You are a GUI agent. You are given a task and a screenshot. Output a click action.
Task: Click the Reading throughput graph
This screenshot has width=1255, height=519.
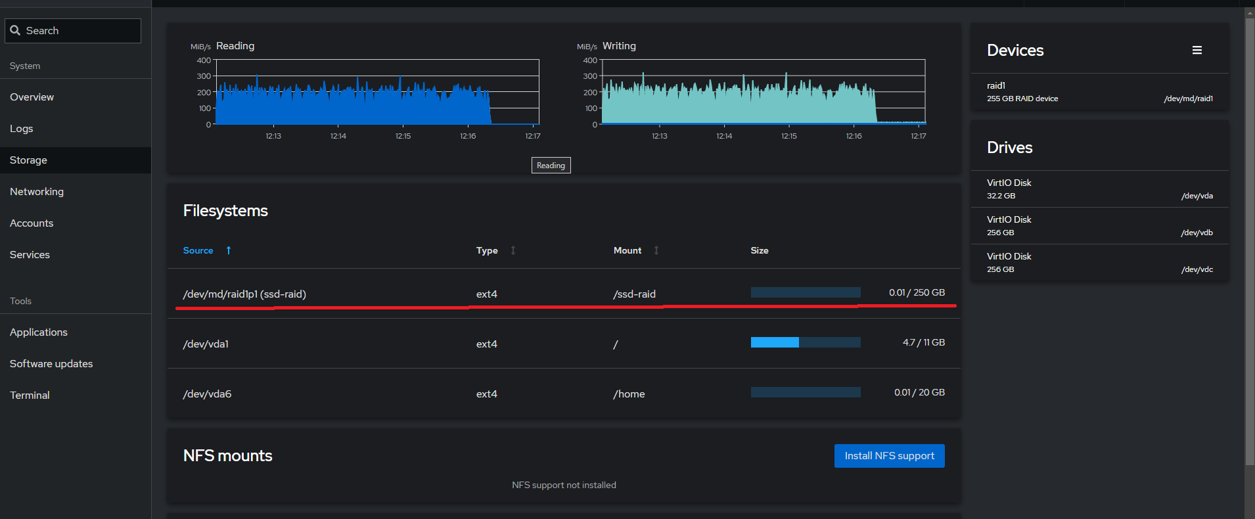(x=377, y=92)
